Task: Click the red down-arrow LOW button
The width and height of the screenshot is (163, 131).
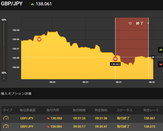Action: (x=161, y=64)
